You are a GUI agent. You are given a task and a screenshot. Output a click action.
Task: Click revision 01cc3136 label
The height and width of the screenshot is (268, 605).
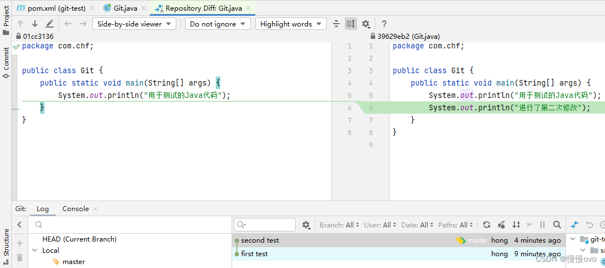click(x=38, y=36)
